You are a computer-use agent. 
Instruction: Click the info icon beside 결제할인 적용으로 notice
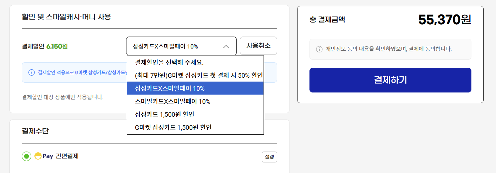pyautogui.click(x=31, y=72)
